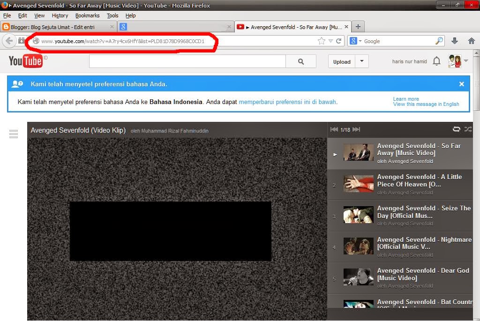480x321 pixels.
Task: Select Seize The Day thumbnail
Action: click(358, 215)
